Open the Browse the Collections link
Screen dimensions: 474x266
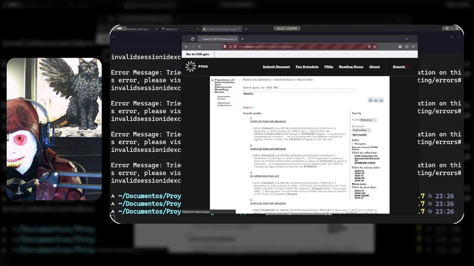(257, 79)
